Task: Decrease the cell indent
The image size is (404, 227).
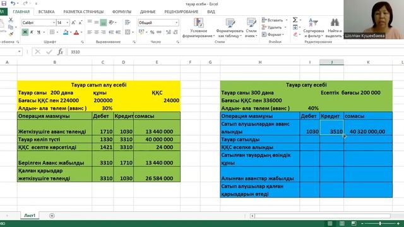Action: (111, 32)
